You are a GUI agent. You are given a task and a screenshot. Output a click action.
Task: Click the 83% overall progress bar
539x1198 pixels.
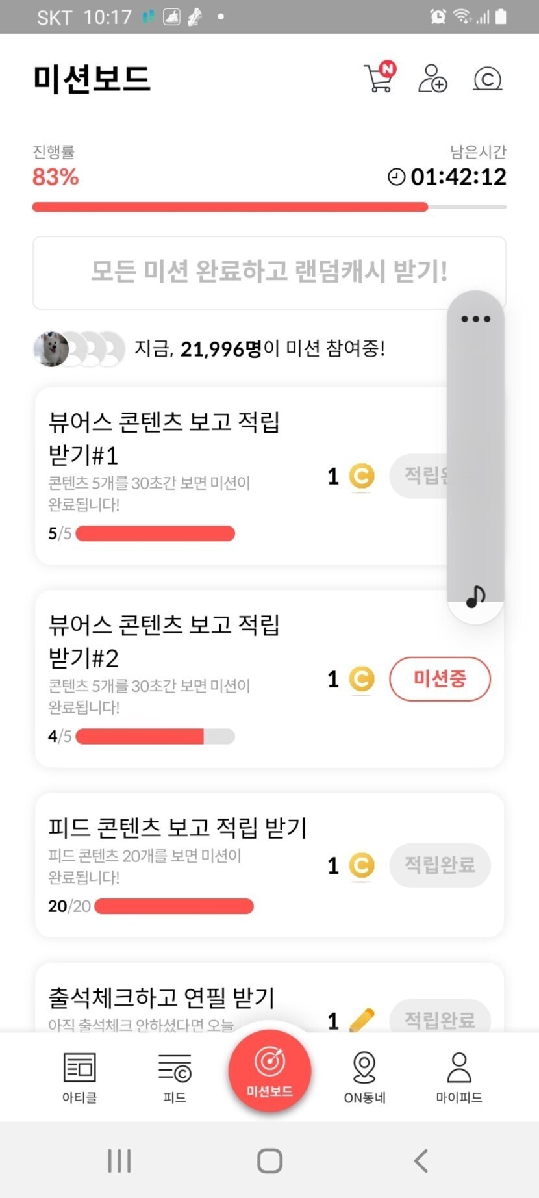(x=269, y=207)
